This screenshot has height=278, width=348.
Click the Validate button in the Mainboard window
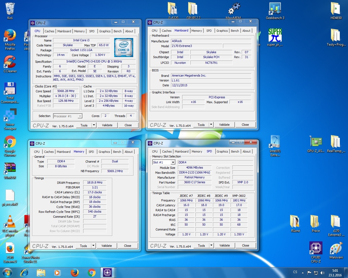coord(224,125)
